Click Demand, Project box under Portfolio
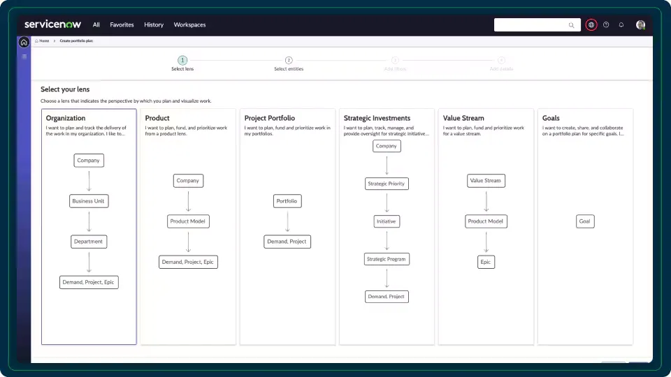Image resolution: width=671 pixels, height=377 pixels. click(x=287, y=242)
